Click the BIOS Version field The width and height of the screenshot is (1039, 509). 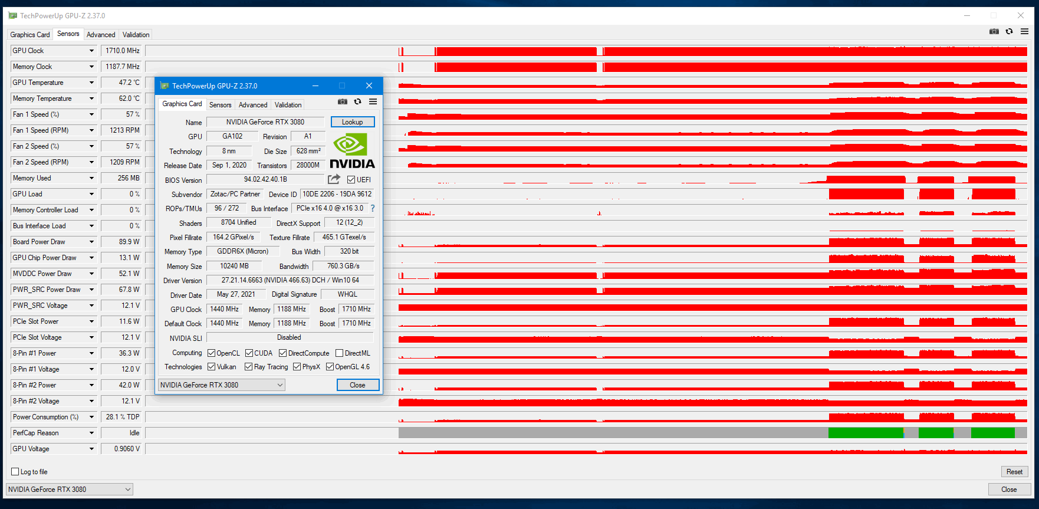(265, 179)
